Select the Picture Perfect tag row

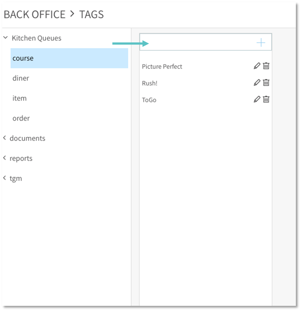pyautogui.click(x=162, y=67)
